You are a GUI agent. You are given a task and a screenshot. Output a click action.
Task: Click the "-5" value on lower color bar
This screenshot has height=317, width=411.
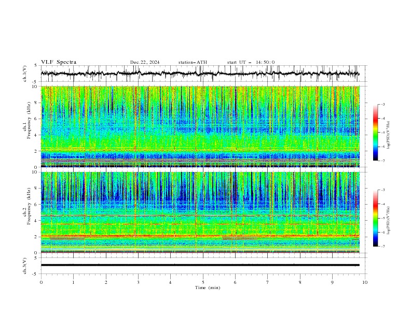click(383, 218)
